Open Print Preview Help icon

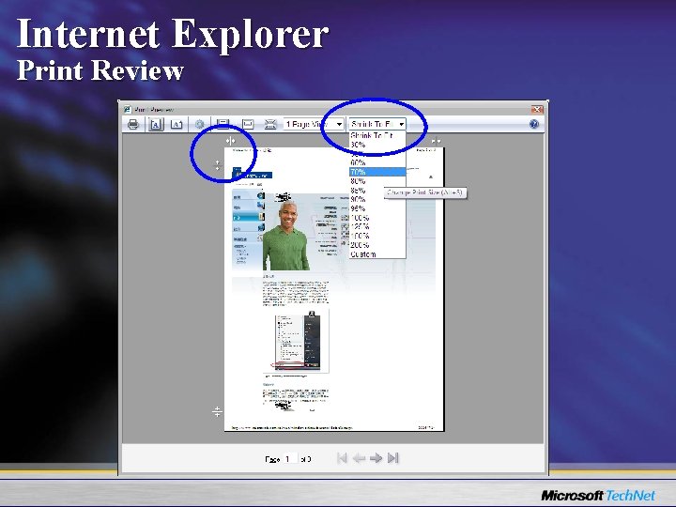pyautogui.click(x=533, y=124)
